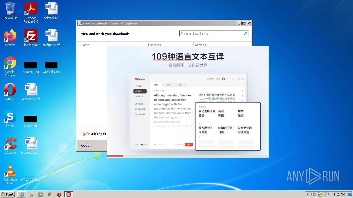Click Chrome icon in taskbar
Image resolution: width=353 pixels, height=198 pixels.
point(50,194)
